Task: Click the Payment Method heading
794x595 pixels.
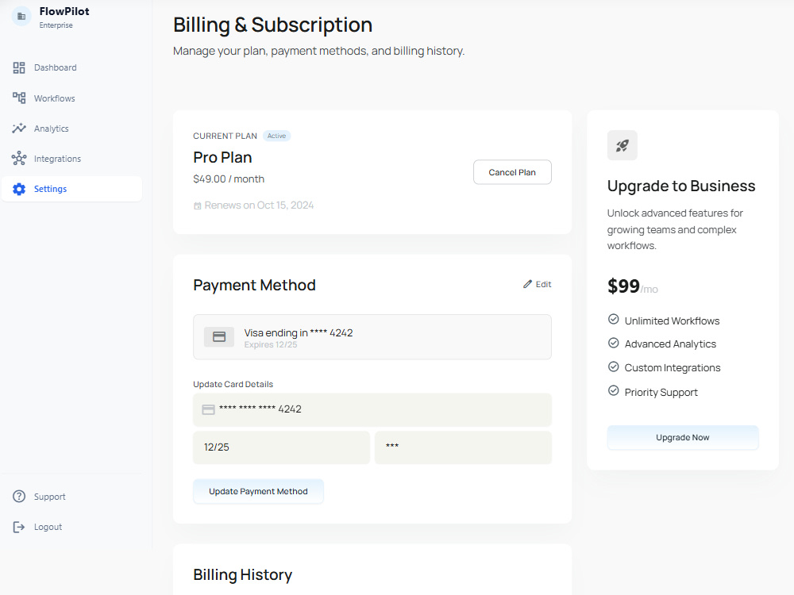Action: [254, 286]
